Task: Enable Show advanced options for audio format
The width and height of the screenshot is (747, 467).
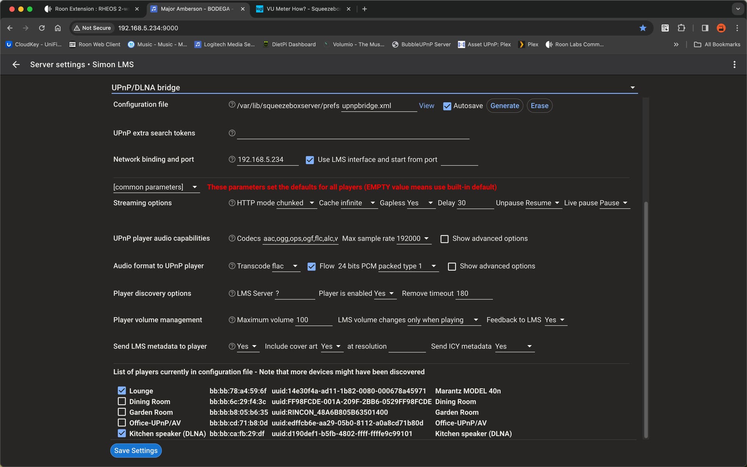Action: coord(452,267)
